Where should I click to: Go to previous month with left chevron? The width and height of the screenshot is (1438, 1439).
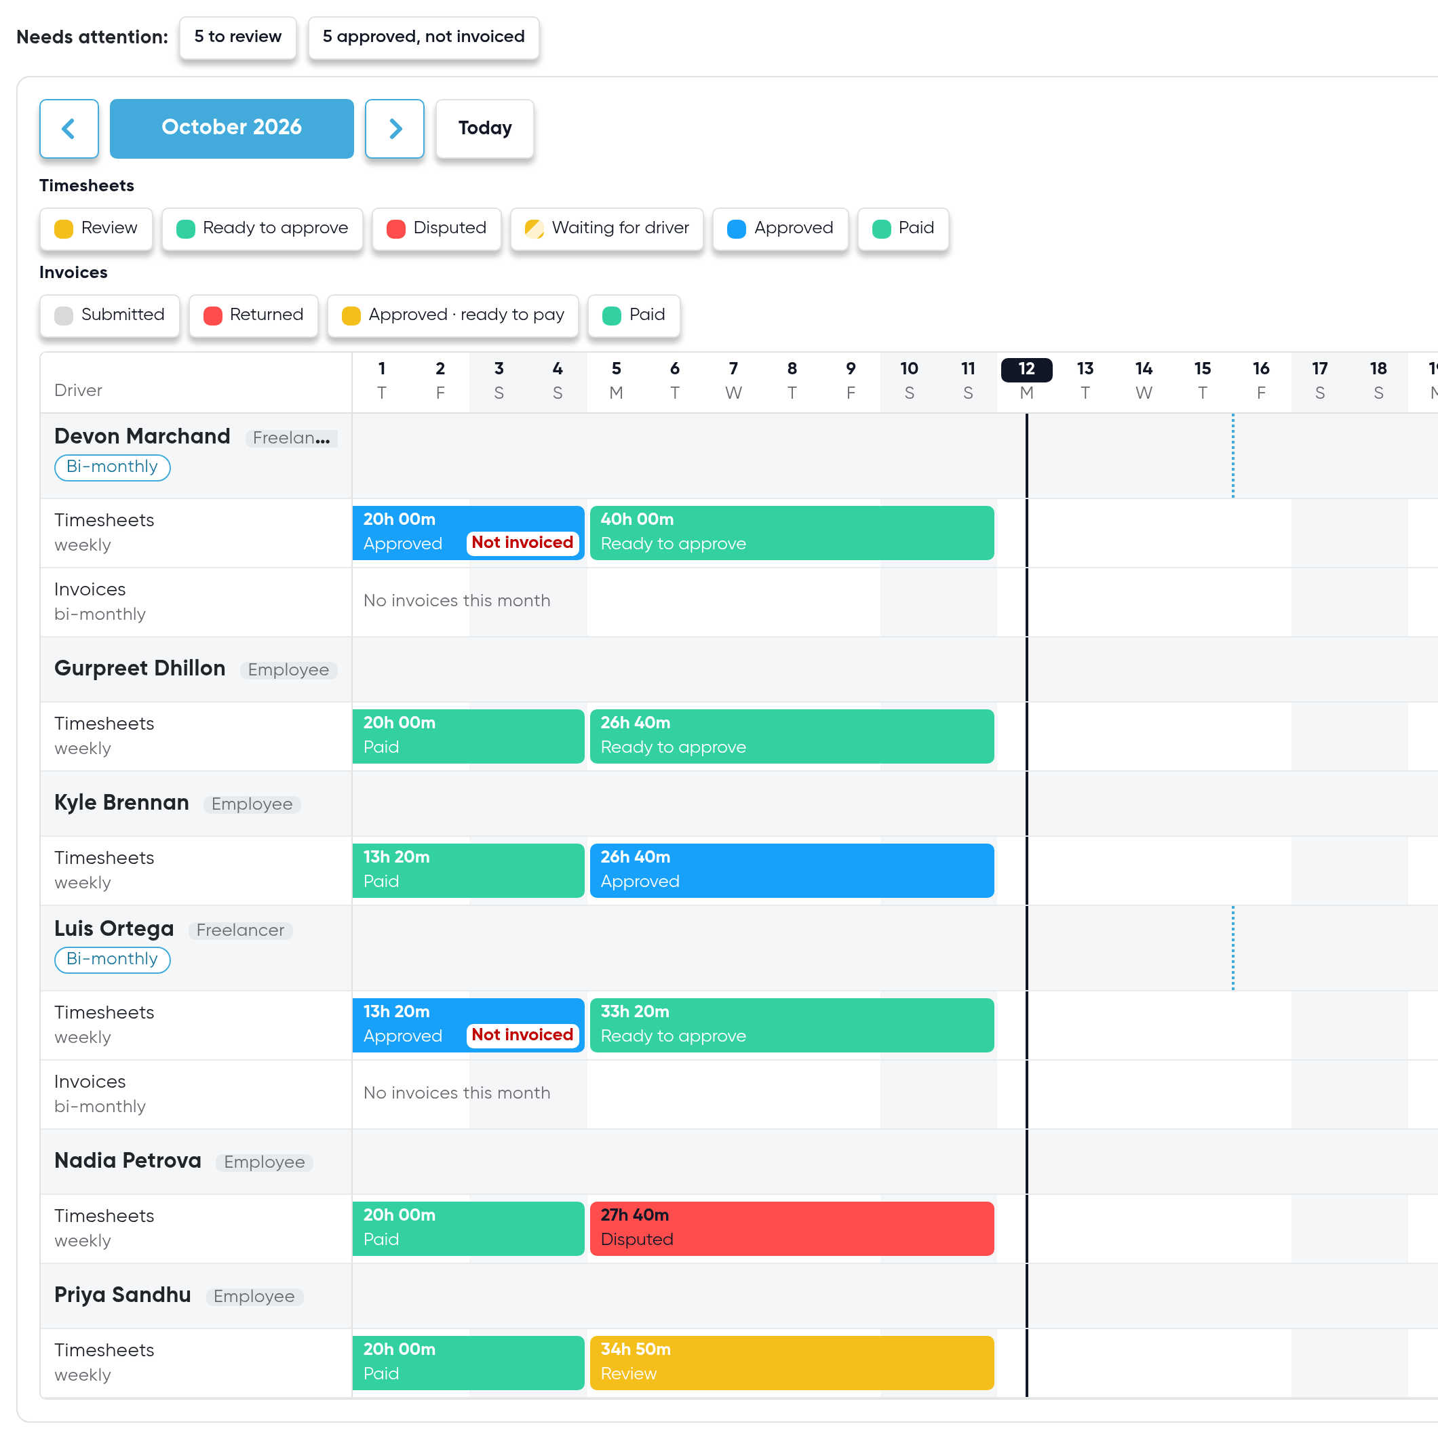pos(69,128)
